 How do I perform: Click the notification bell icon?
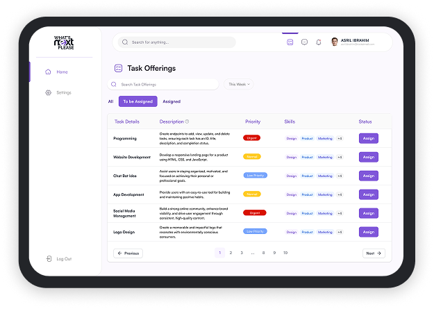pyautogui.click(x=319, y=42)
